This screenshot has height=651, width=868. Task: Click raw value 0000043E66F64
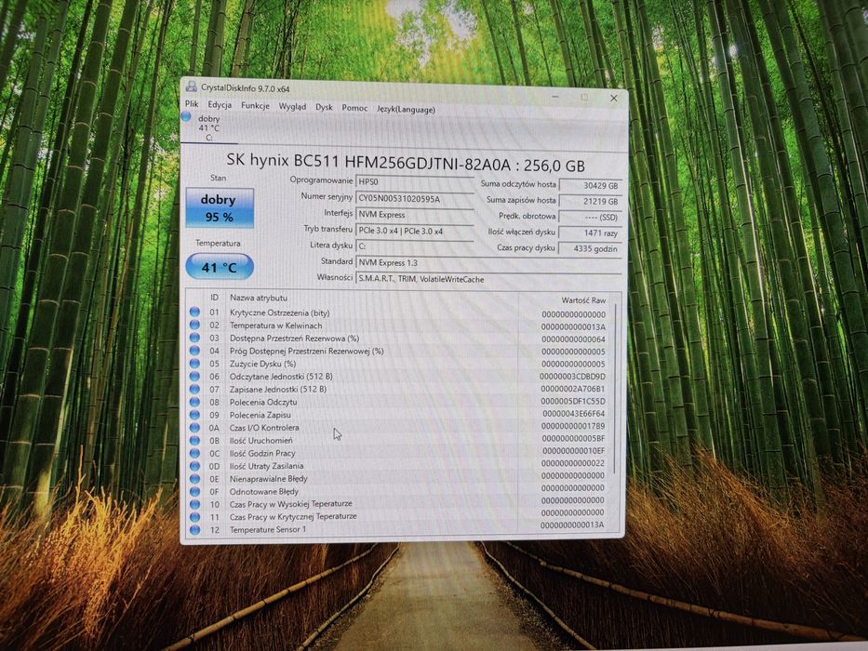point(573,414)
